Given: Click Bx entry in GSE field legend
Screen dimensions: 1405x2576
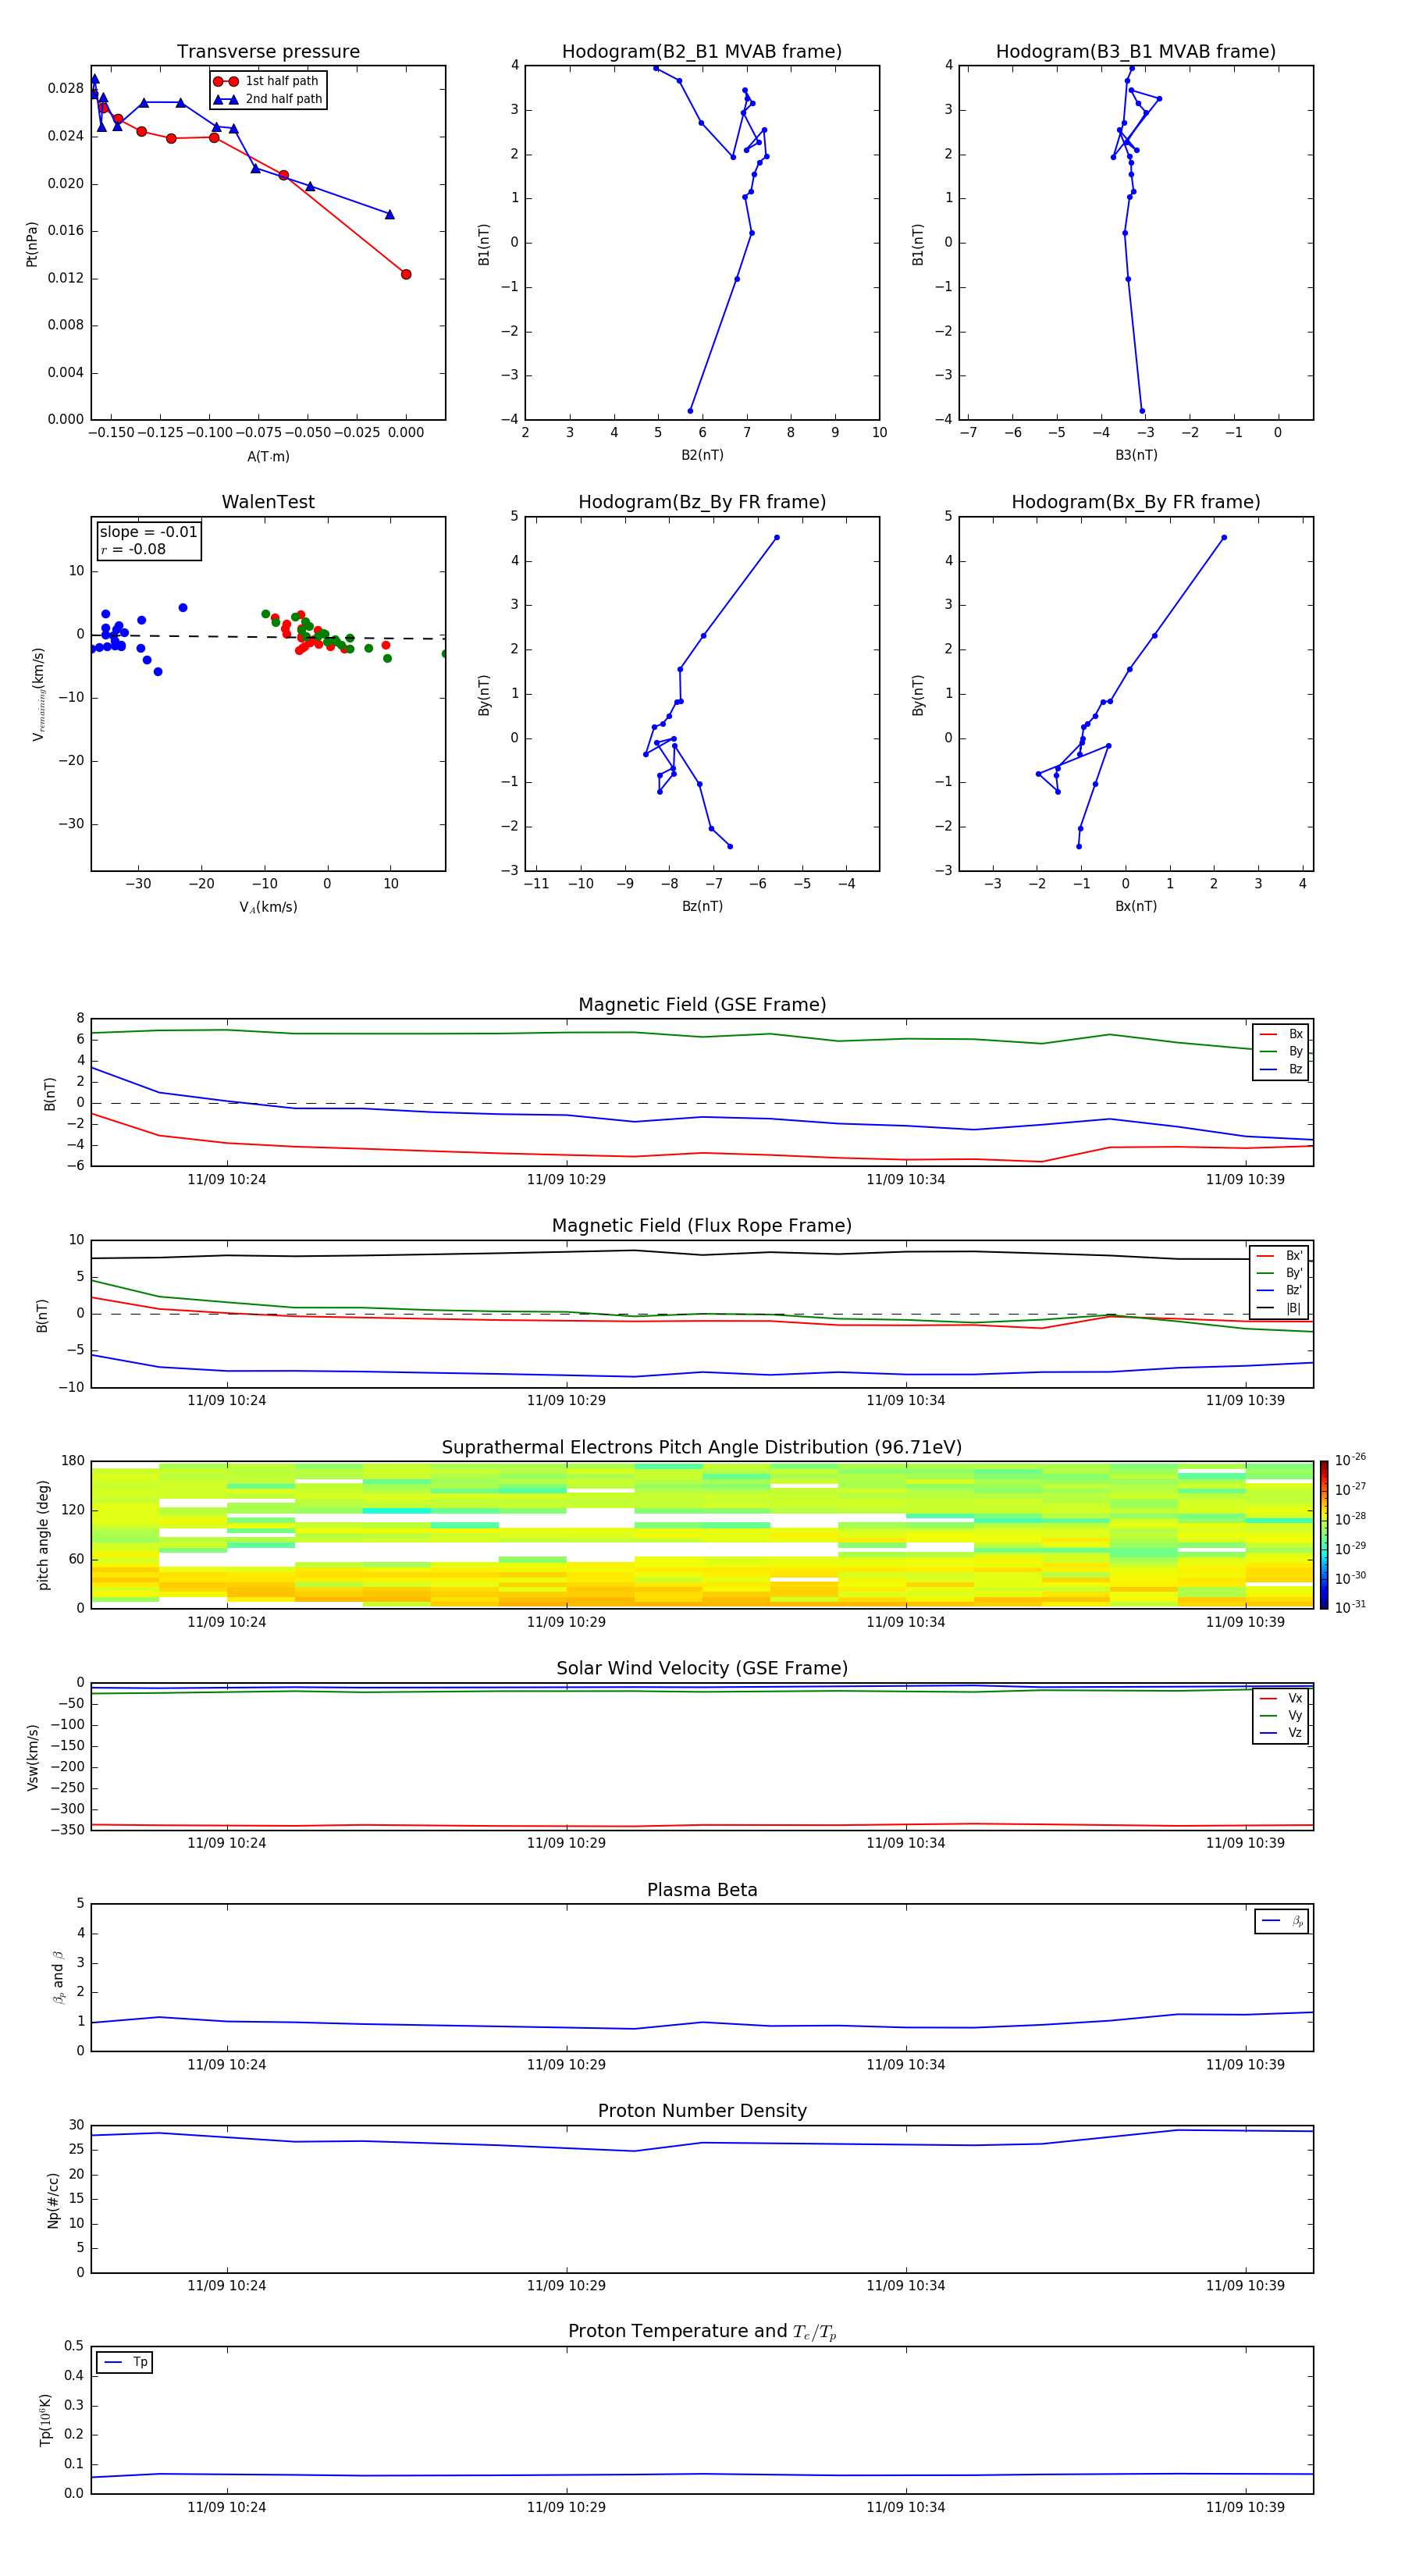Looking at the screenshot, I should pyautogui.click(x=1281, y=1034).
